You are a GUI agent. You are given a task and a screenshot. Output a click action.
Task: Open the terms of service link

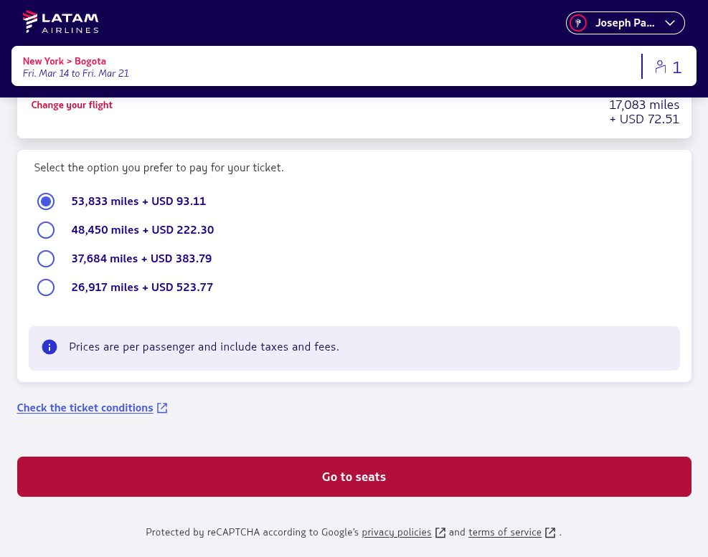pos(505,532)
